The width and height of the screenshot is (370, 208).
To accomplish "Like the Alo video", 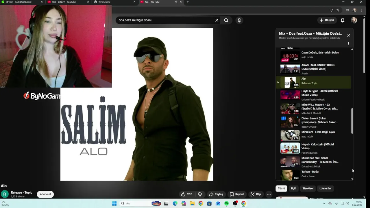I will pyautogui.click(x=186, y=194).
